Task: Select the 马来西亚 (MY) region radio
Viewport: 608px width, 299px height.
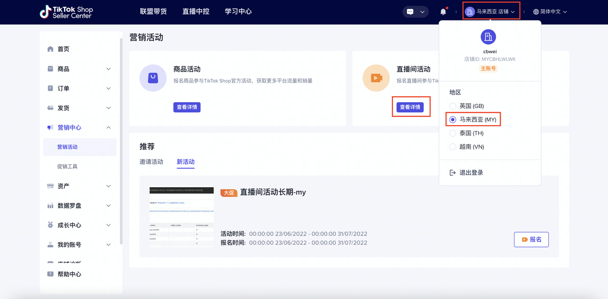Action: (452, 119)
